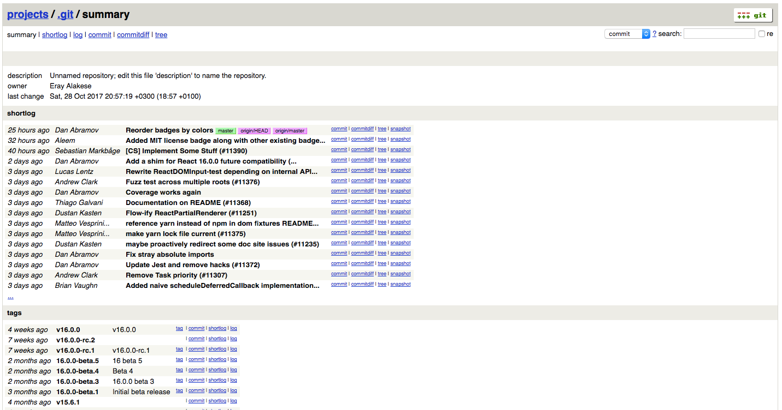Screen dimensions: 782x410
Task: Expand shortlog with the '...' more link
Action: click(x=10, y=296)
